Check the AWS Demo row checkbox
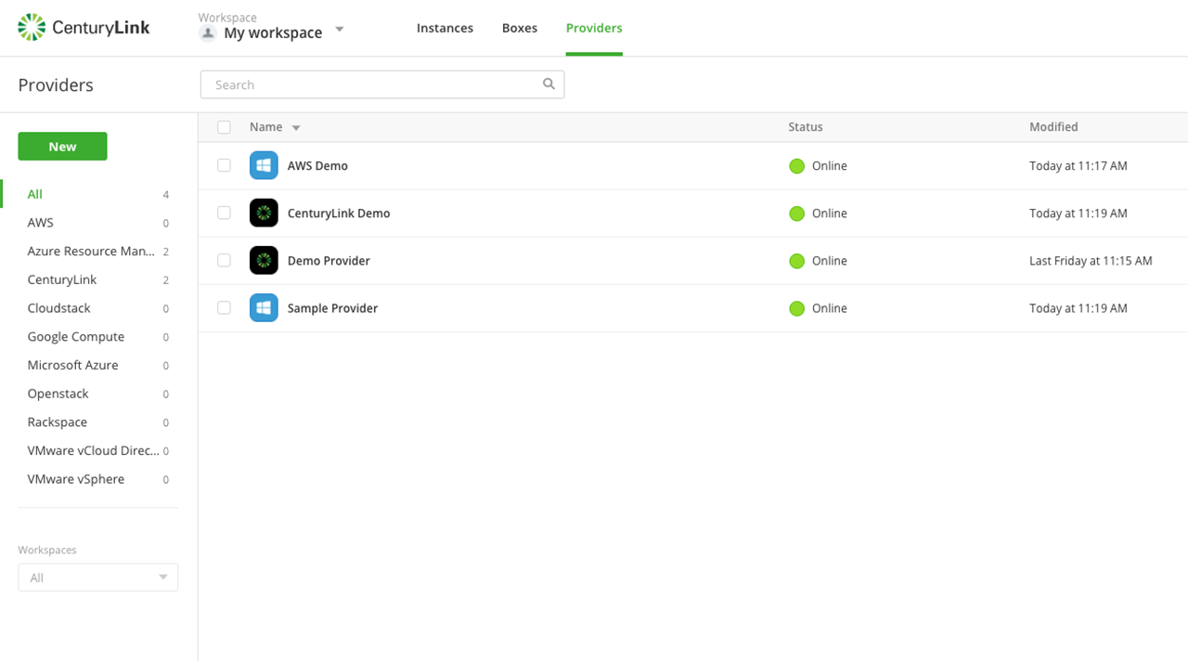Image resolution: width=1188 pixels, height=661 pixels. [224, 165]
